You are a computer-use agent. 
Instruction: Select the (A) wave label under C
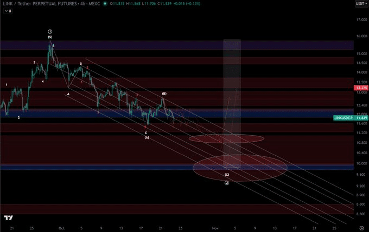point(147,137)
